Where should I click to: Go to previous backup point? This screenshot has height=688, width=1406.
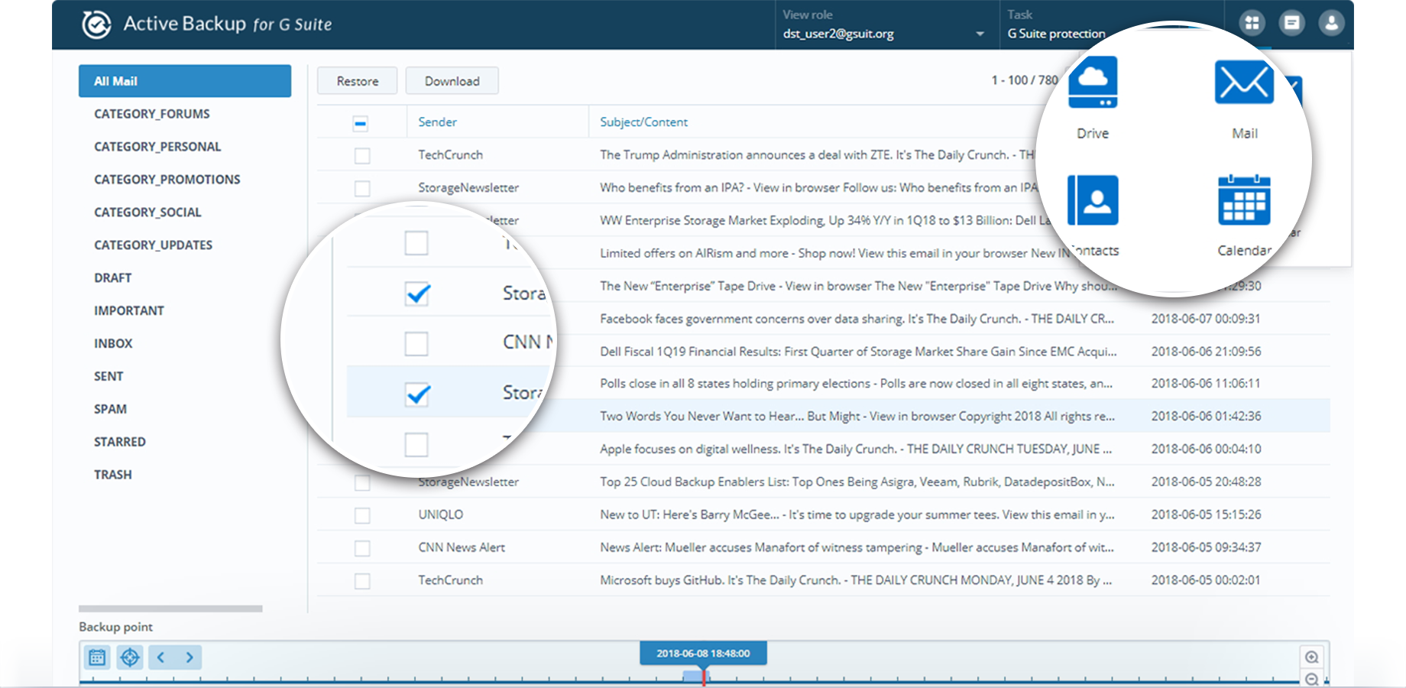pyautogui.click(x=160, y=657)
